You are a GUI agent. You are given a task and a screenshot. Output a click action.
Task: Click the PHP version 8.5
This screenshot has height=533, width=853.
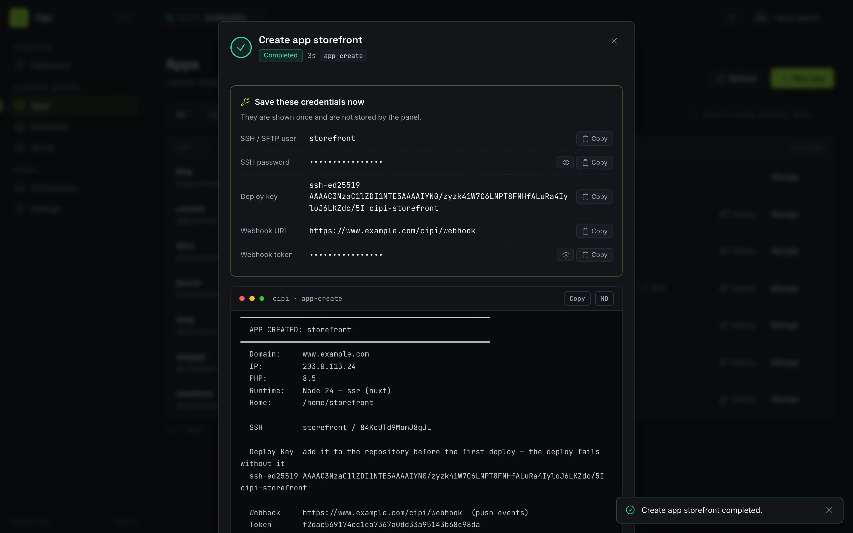(309, 378)
